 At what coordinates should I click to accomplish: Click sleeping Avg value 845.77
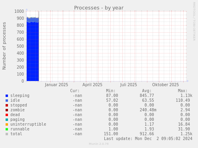(147, 95)
